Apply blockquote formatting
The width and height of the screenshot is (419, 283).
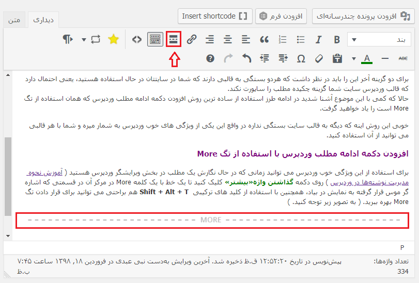pyautogui.click(x=265, y=40)
